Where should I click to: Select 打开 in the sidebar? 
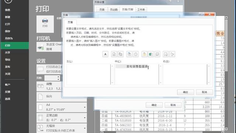[x=7, y=24]
